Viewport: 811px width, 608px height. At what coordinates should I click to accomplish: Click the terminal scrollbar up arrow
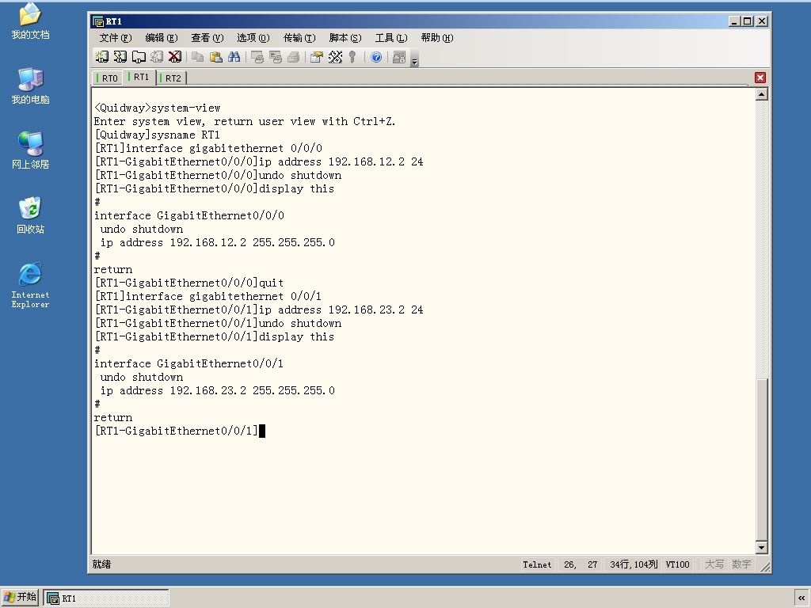(761, 94)
